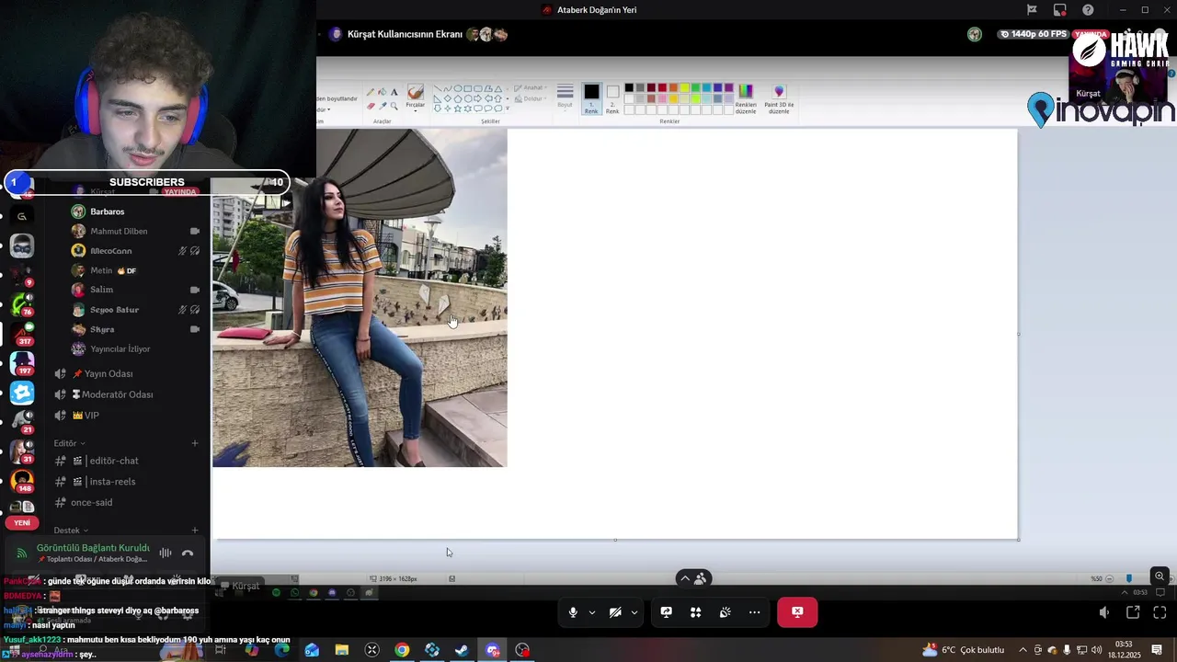Open Chrome from the taskbar
This screenshot has height=662, width=1177.
click(x=402, y=650)
